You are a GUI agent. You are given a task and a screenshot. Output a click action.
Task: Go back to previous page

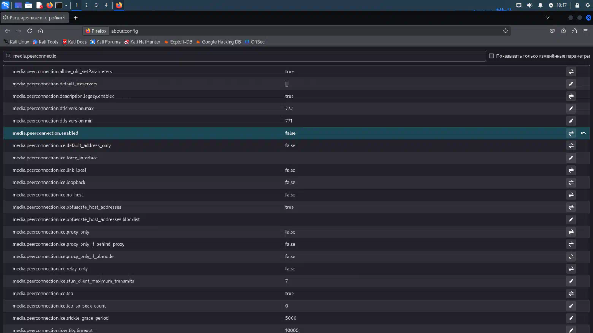(x=7, y=31)
